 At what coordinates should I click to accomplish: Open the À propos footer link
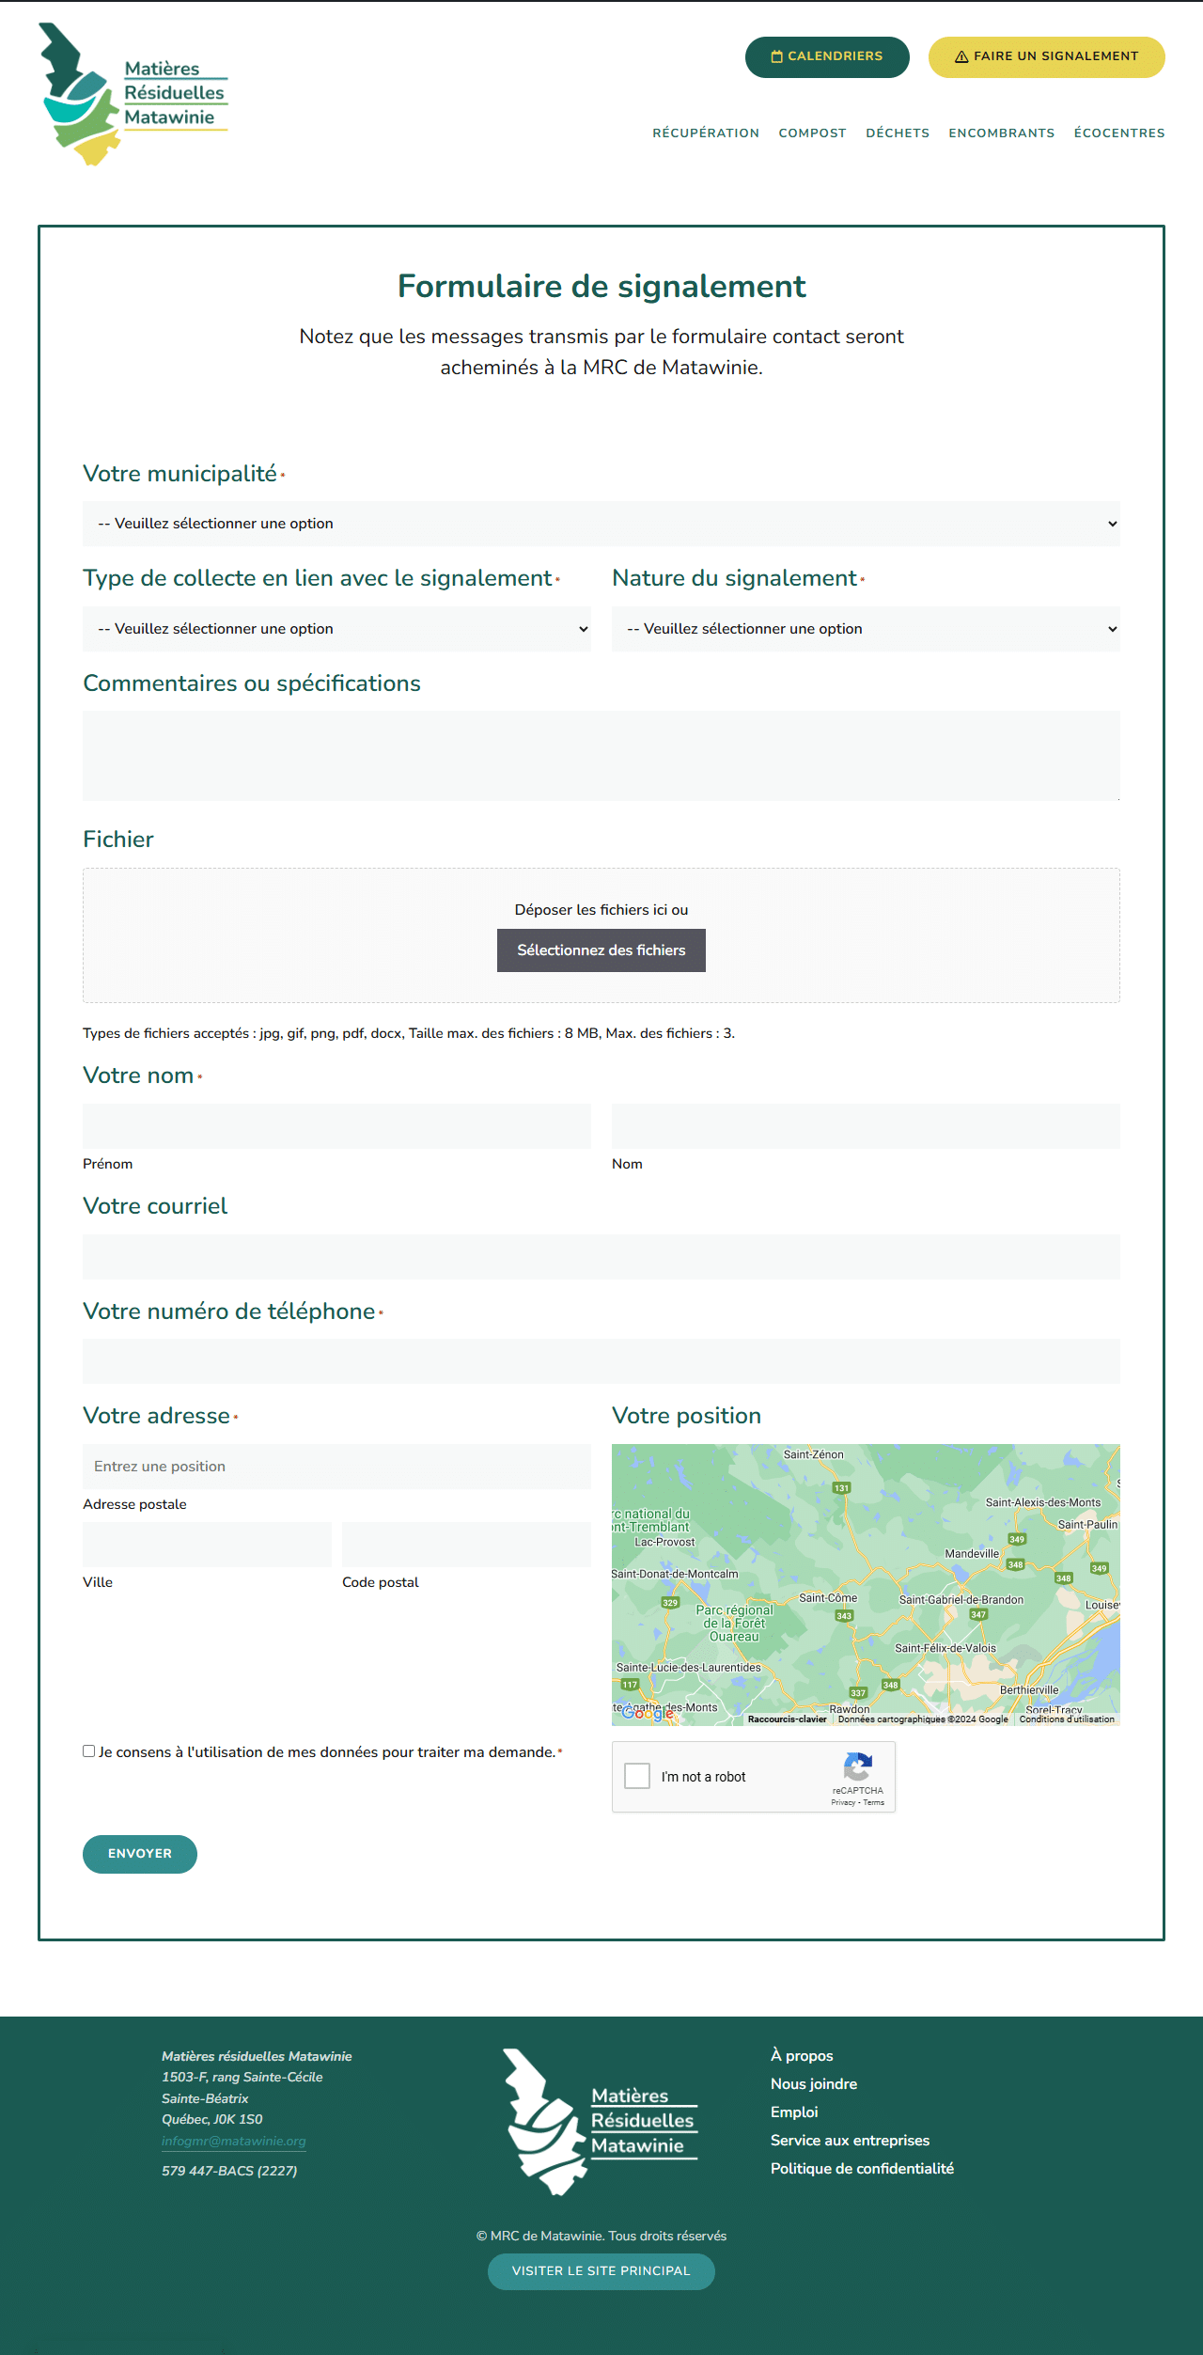[802, 2056]
